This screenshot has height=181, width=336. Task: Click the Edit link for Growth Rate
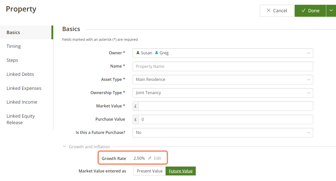tap(157, 158)
